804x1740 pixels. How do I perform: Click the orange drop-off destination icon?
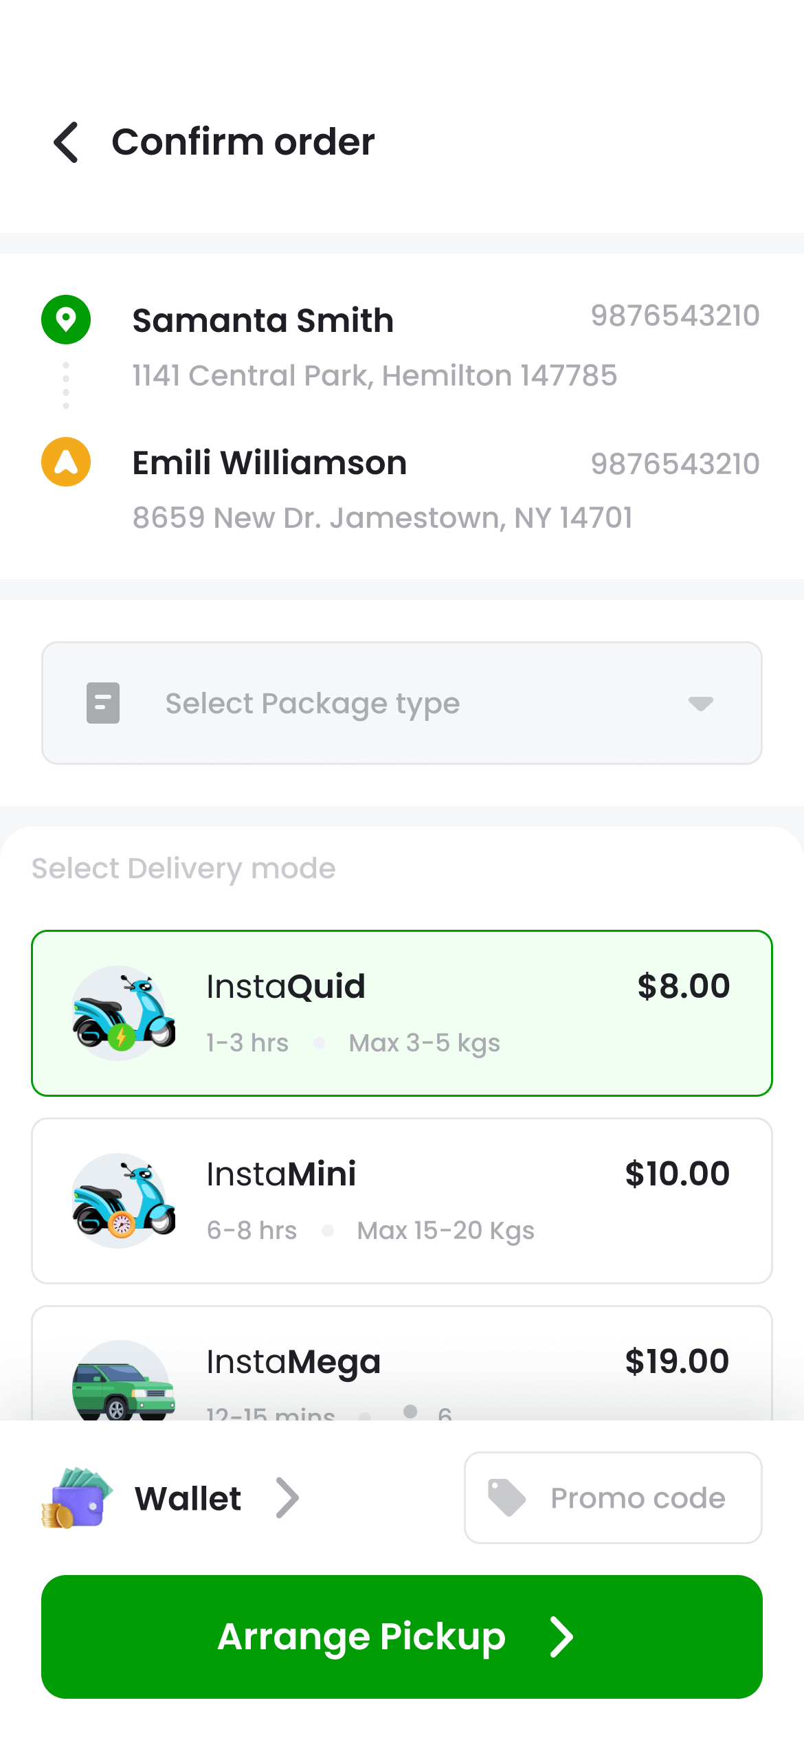[x=66, y=462]
